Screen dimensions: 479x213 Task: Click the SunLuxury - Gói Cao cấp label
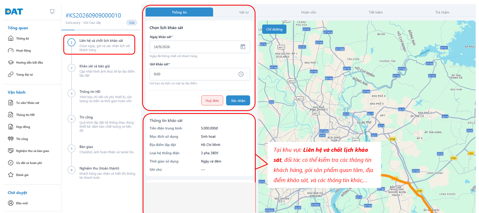83,23
